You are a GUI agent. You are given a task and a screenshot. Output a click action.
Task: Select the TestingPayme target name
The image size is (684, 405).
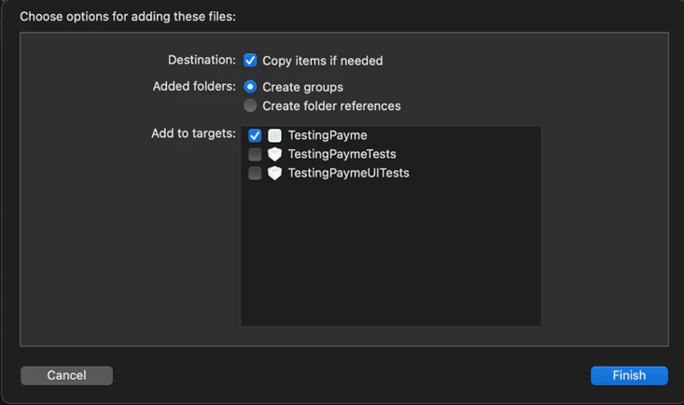point(328,135)
